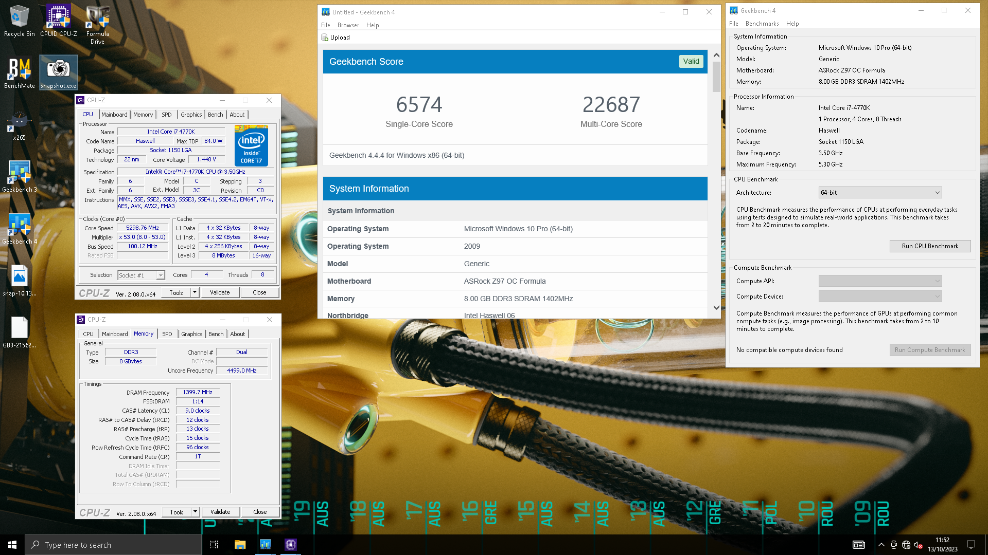Select the BenchMate desktop icon
This screenshot has height=555, width=988.
(19, 72)
